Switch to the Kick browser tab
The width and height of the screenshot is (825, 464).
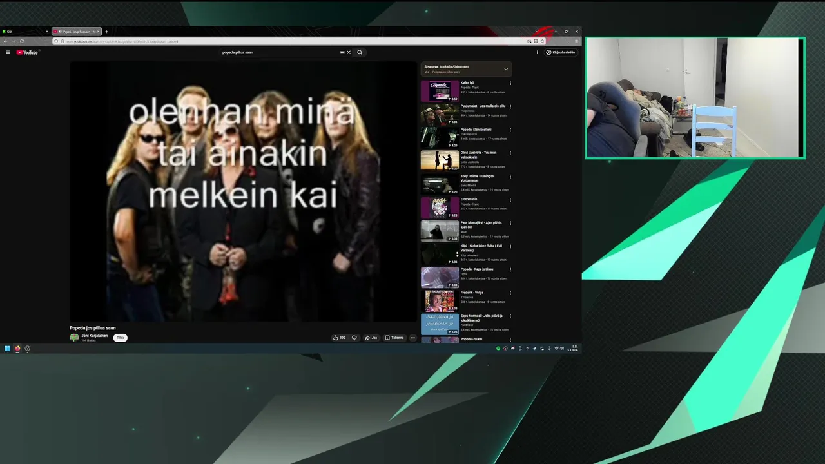click(24, 31)
